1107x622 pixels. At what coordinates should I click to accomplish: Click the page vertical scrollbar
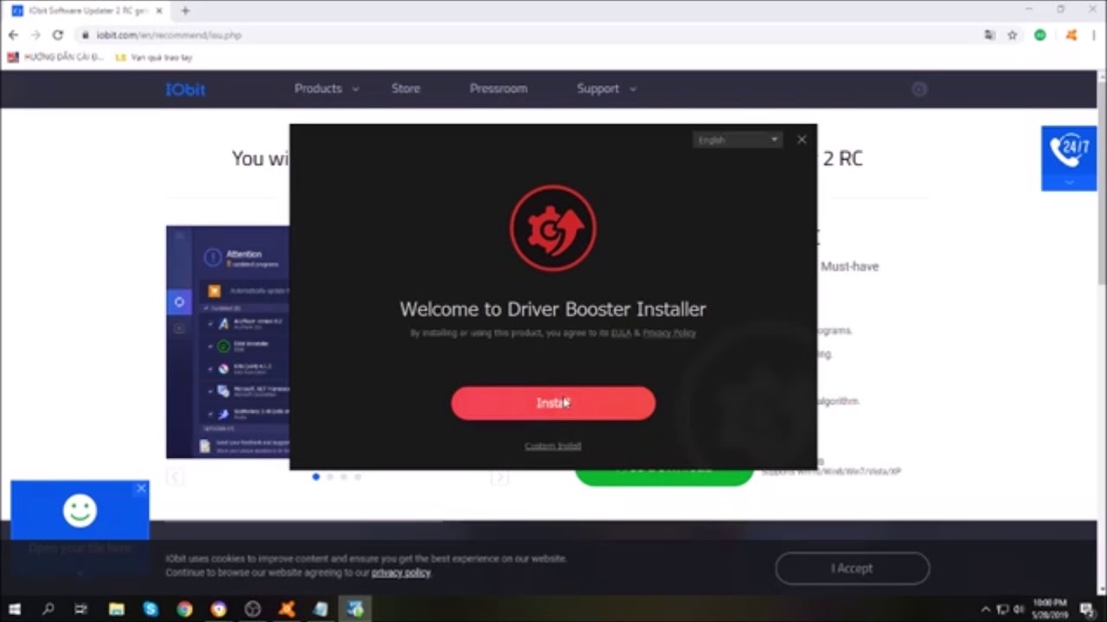(x=1101, y=177)
